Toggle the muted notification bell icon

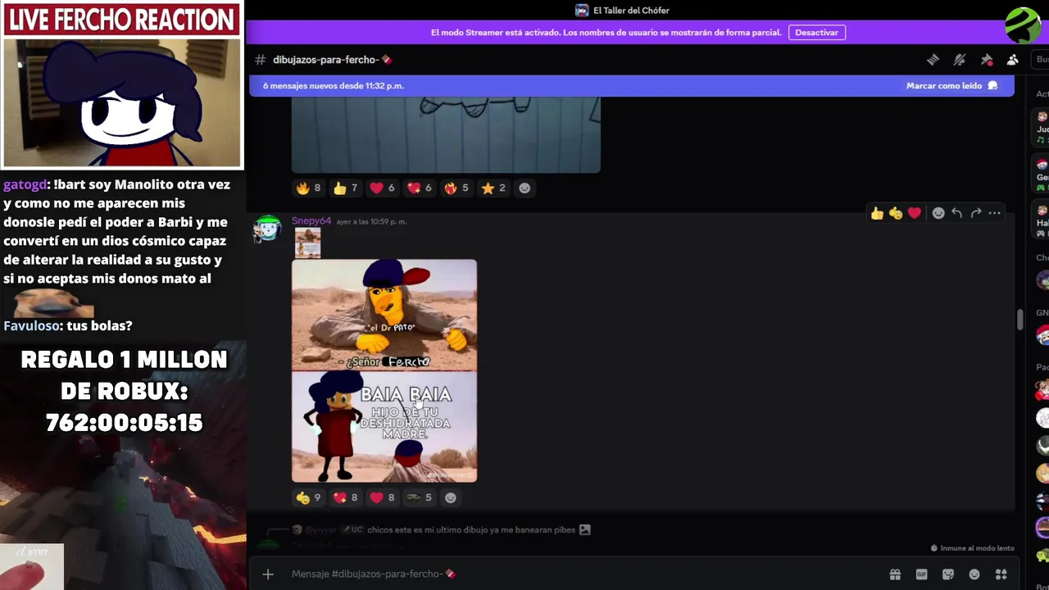click(960, 59)
